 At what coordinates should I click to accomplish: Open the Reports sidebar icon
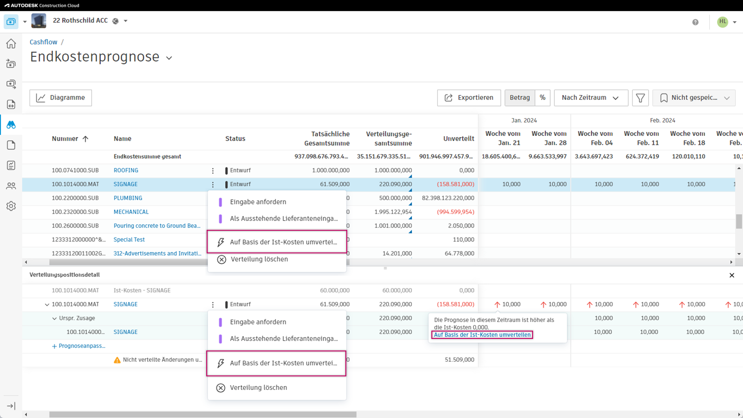(x=11, y=166)
